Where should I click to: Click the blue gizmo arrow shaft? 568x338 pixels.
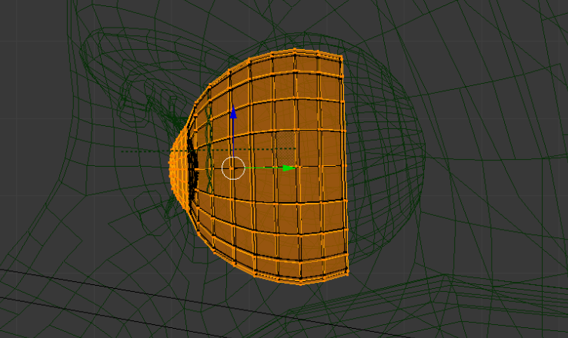pos(233,138)
